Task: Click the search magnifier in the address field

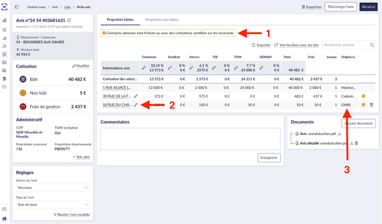Action: pos(372,45)
